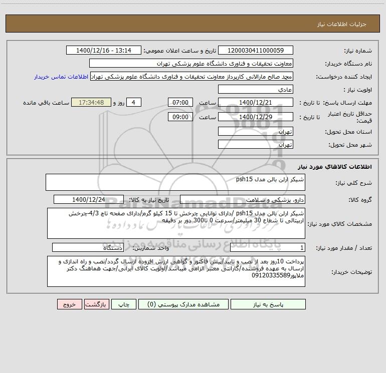Click the شماره نیاز label
Viewport: 386px width, 373px height.
click(358, 51)
